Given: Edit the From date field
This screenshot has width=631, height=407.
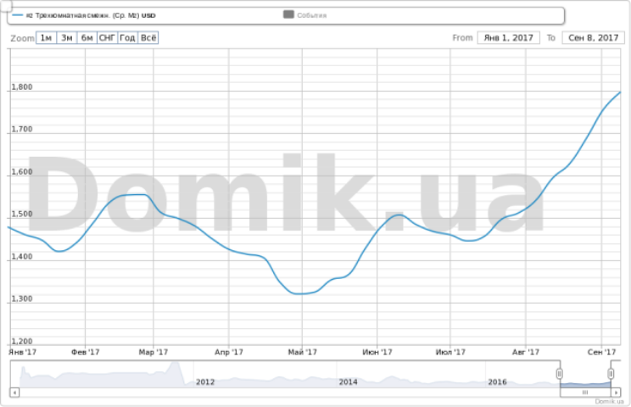Looking at the screenshot, I should (508, 38).
